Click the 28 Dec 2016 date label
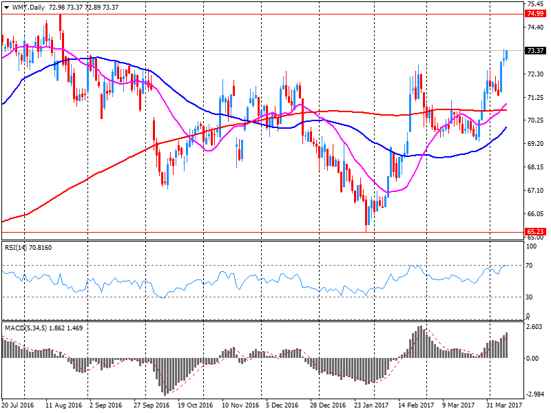Image resolution: width=551 pixels, height=413 pixels. tap(328, 405)
